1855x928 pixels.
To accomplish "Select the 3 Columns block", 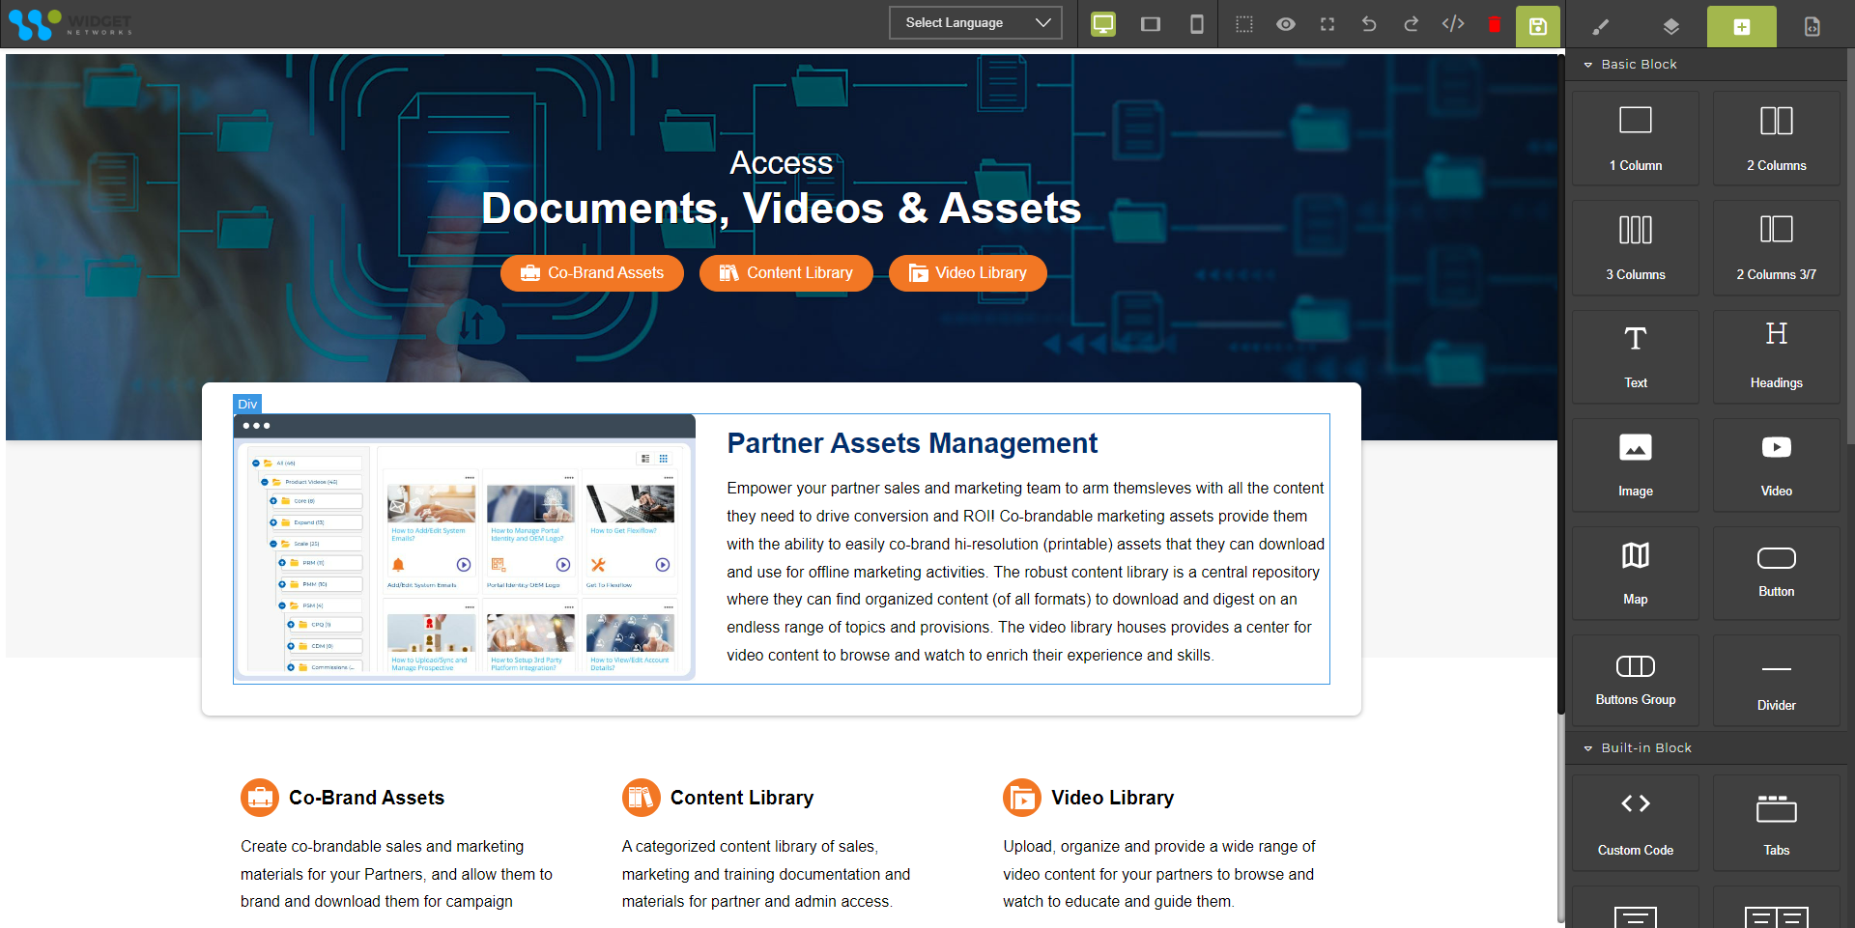I will [x=1635, y=246].
